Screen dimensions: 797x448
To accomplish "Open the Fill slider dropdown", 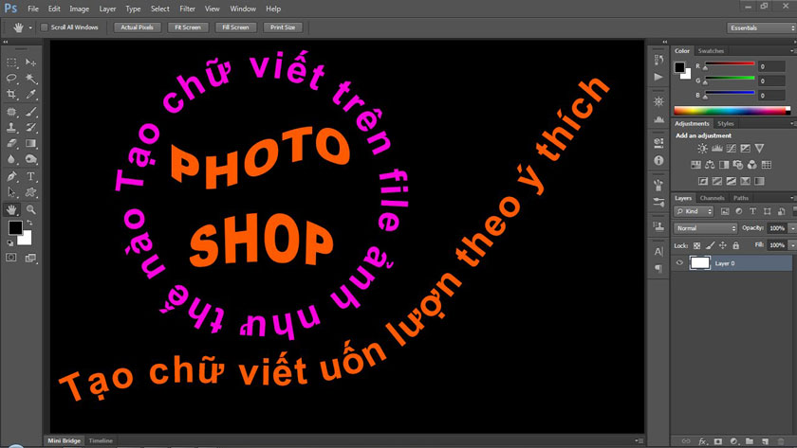I will coord(792,245).
